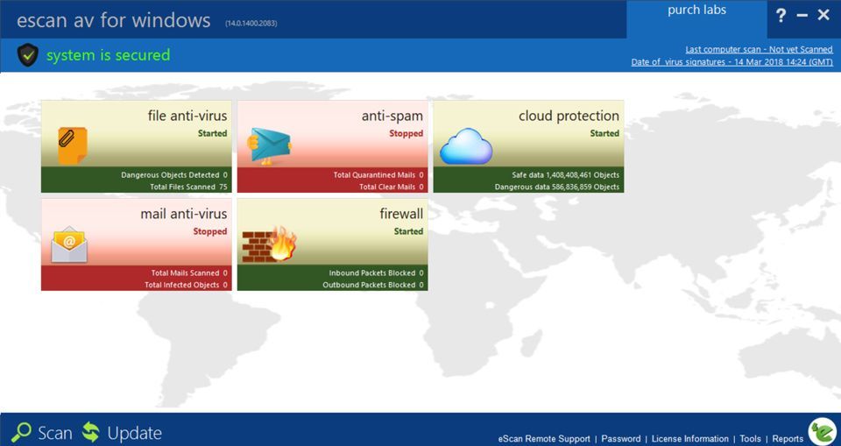This screenshot has width=841, height=446.
Task: Click the version number 14.0.1400.2083
Action: 251,24
